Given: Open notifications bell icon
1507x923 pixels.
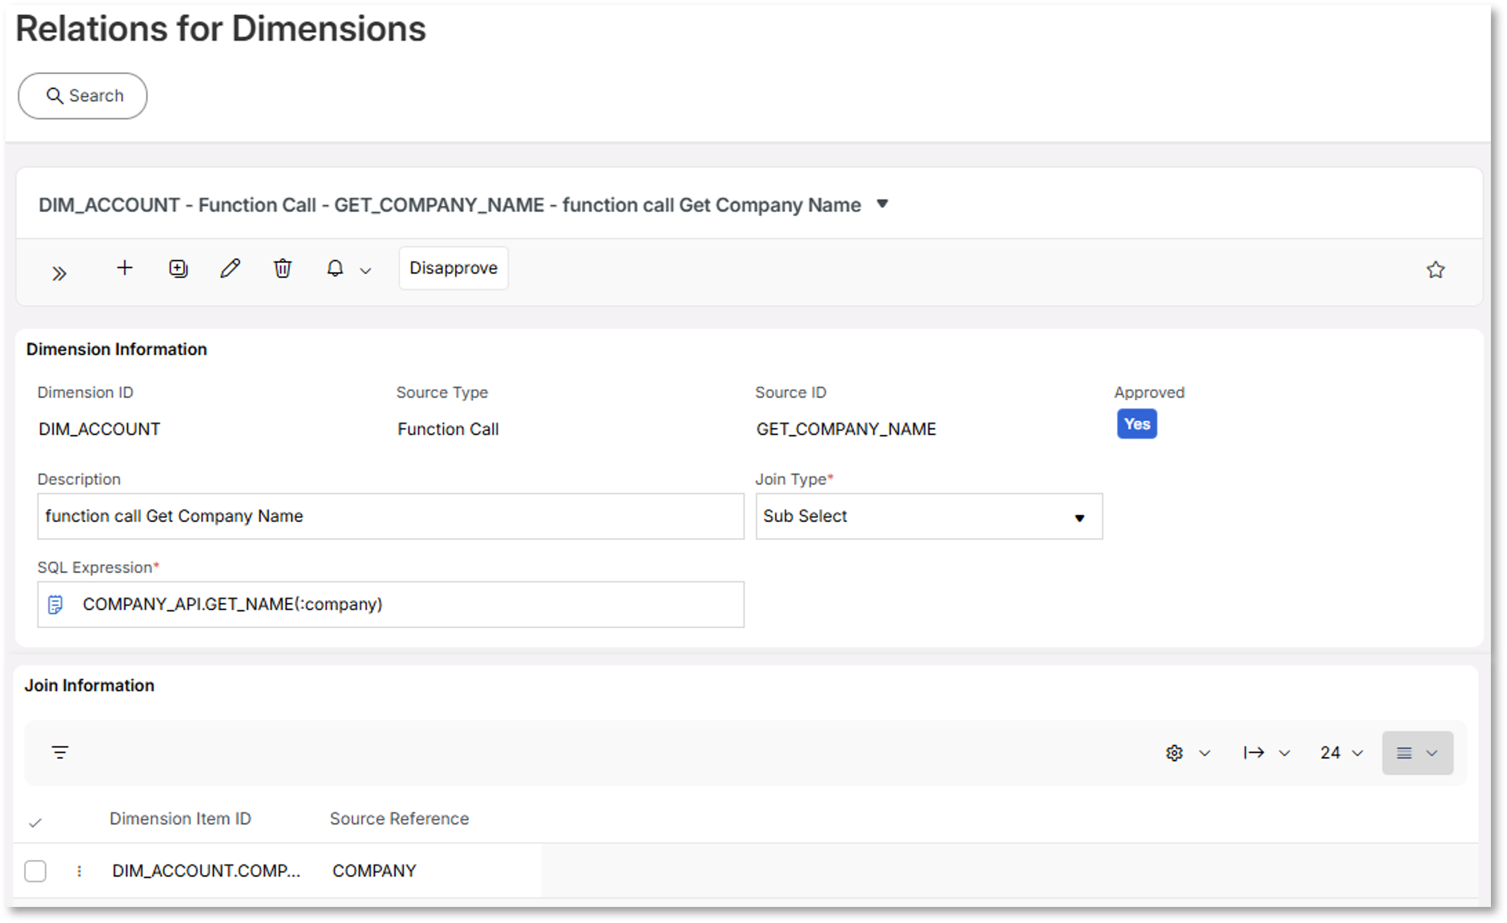Looking at the screenshot, I should coord(335,268).
